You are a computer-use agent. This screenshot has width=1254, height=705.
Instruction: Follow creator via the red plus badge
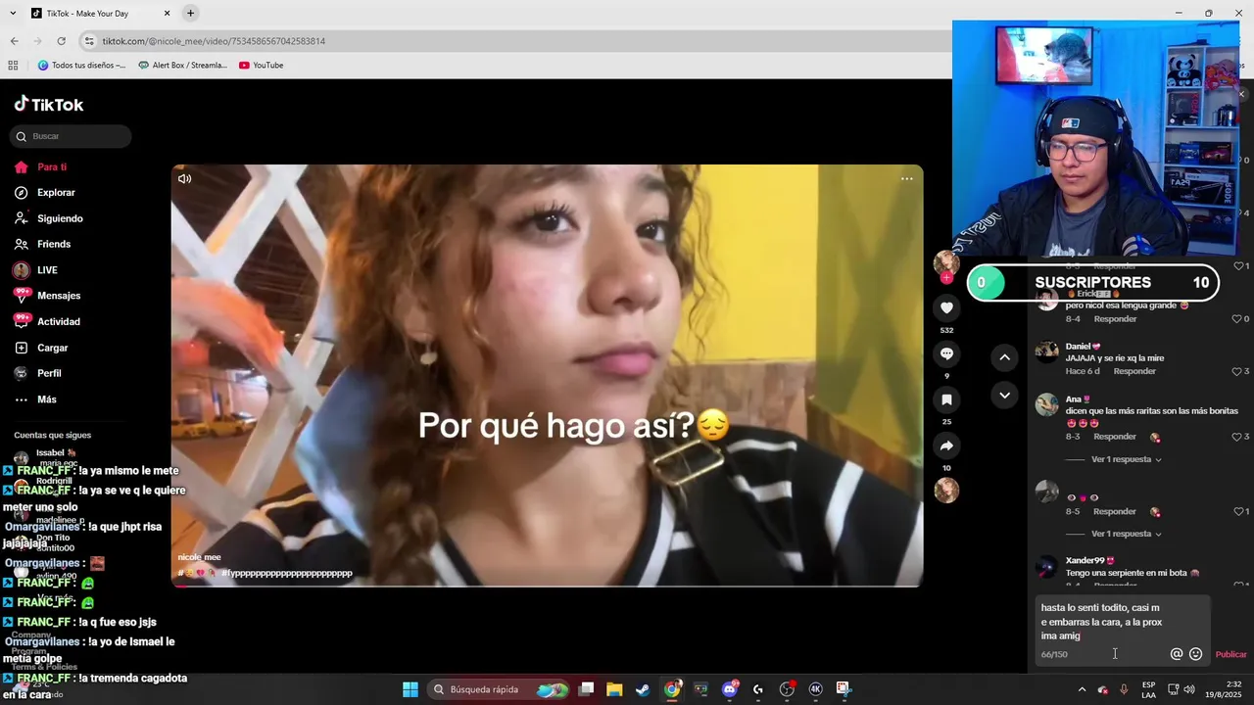coord(946,278)
